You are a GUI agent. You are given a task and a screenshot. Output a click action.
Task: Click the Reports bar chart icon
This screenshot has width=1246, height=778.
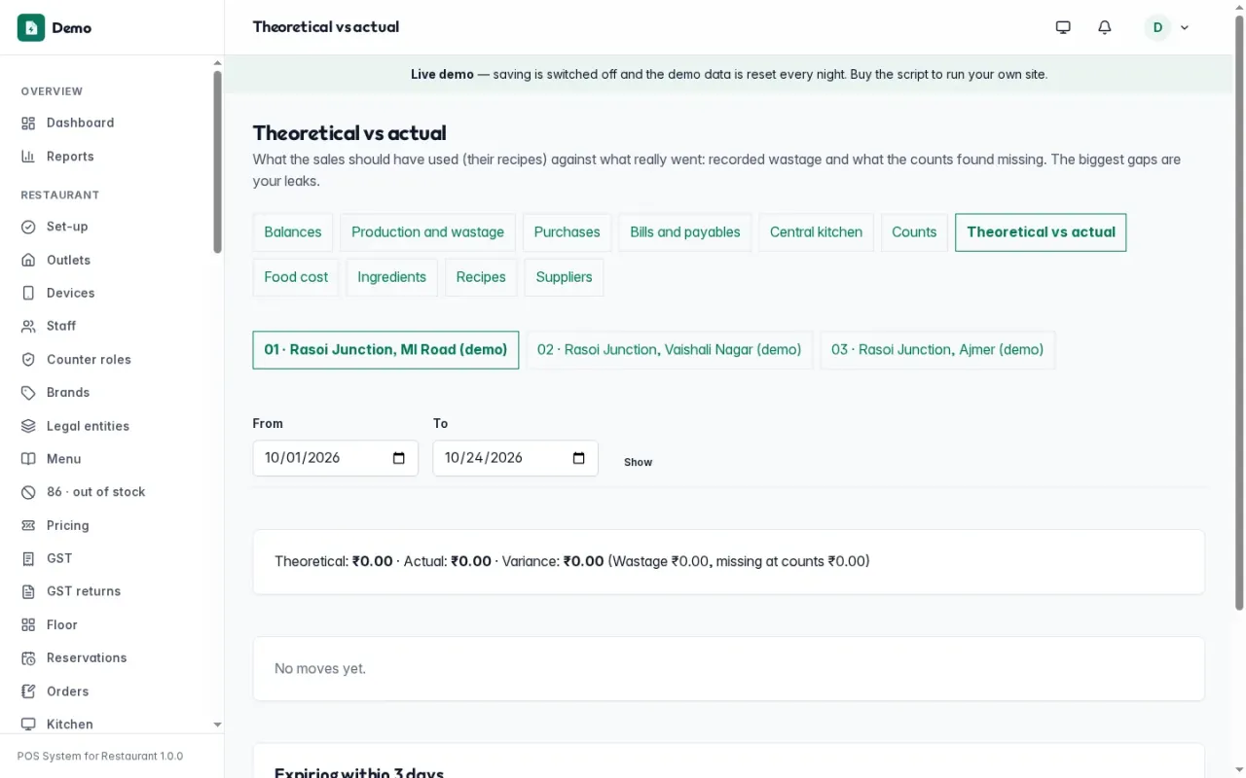click(28, 157)
